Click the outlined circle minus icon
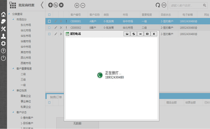This screenshot has height=129, width=210. point(83,6)
